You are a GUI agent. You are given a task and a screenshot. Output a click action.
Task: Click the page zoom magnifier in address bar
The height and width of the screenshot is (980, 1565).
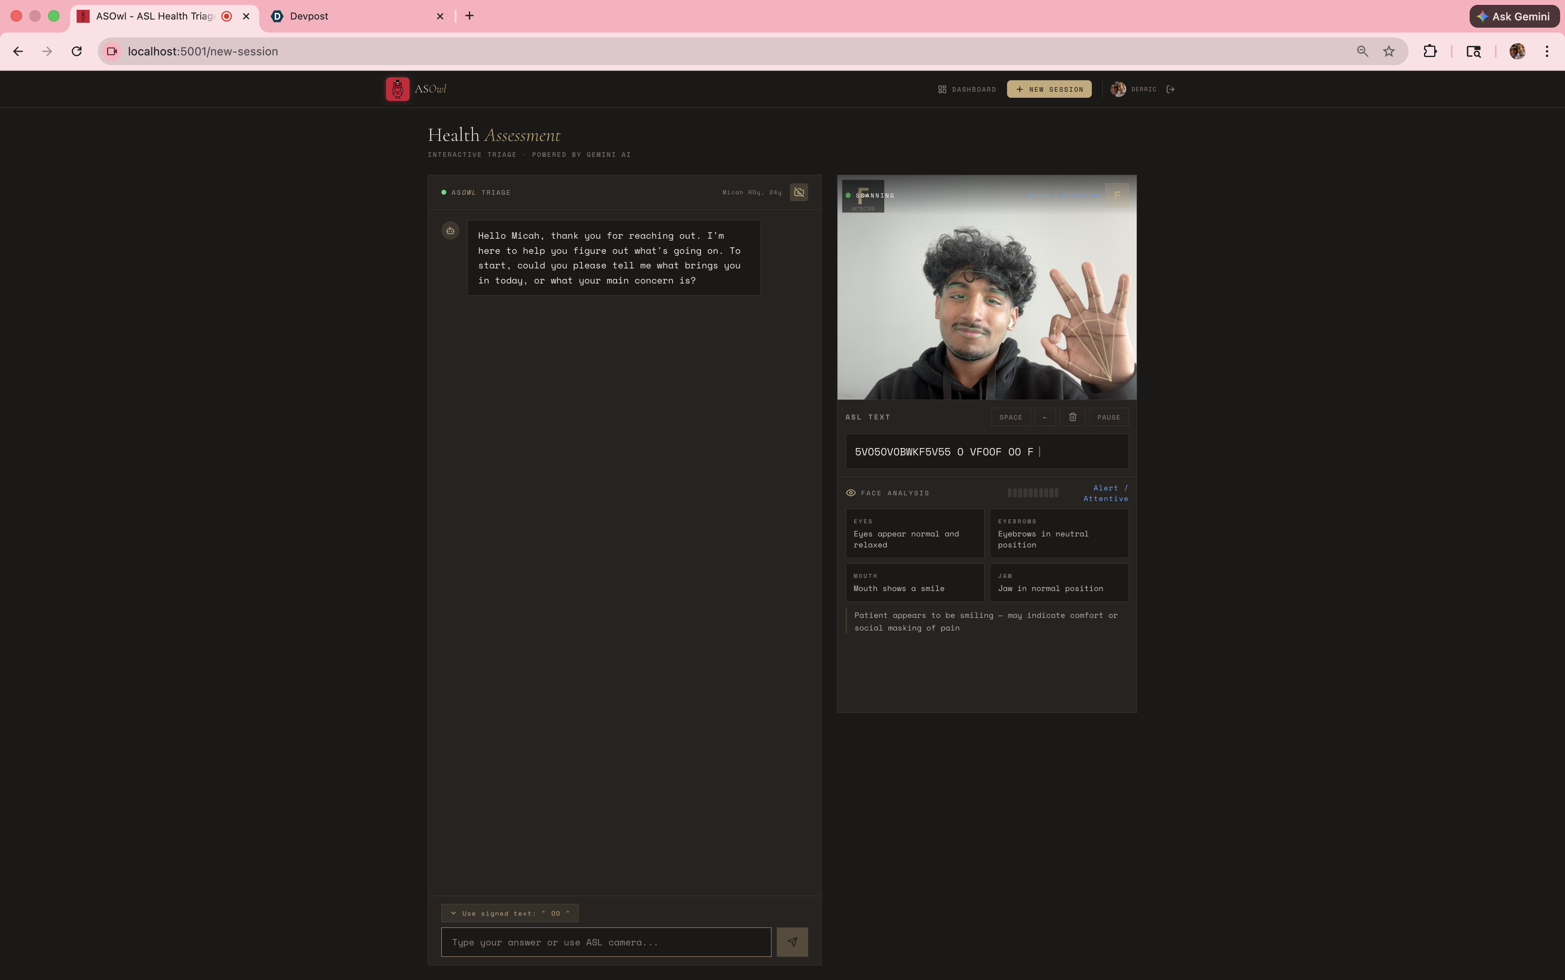(1362, 51)
